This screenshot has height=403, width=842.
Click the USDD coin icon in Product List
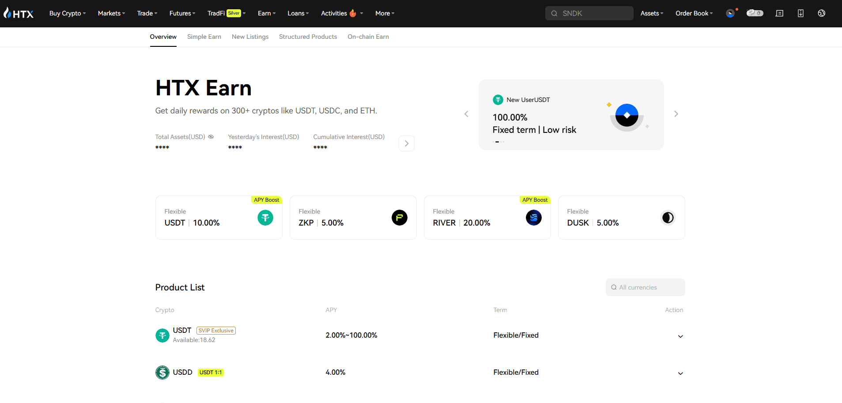[x=162, y=373]
